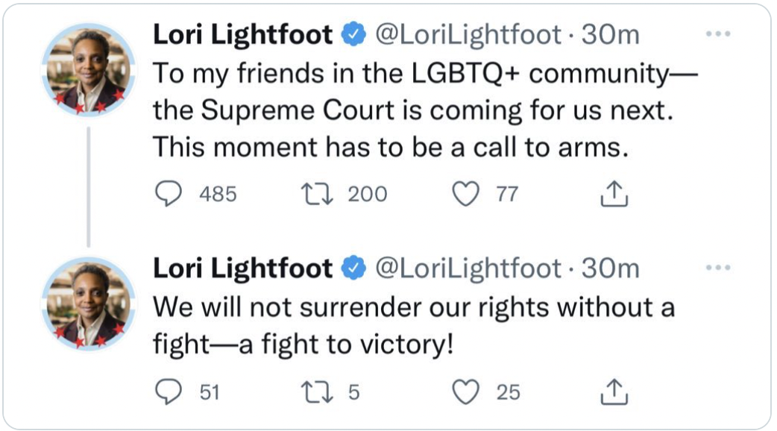Click Lori Lightfoot name on first tweet

[x=242, y=34]
